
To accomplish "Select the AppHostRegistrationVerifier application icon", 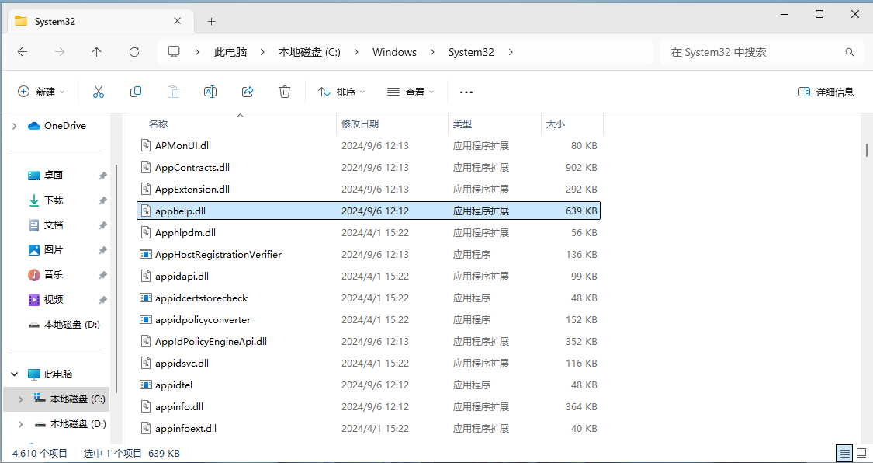I will tap(145, 254).
